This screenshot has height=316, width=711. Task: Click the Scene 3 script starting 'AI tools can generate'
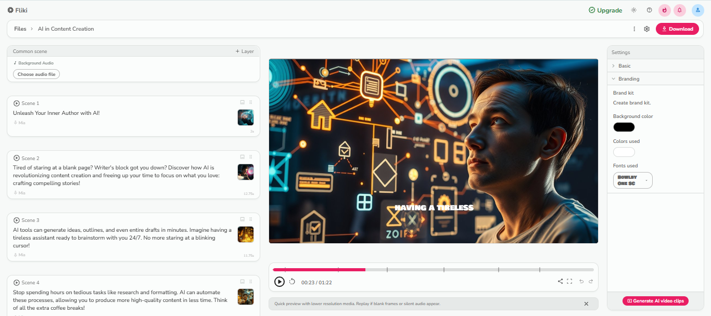click(122, 238)
